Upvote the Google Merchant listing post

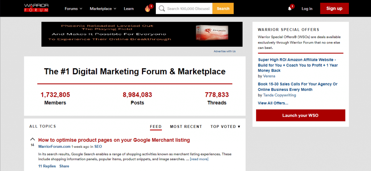(x=33, y=139)
